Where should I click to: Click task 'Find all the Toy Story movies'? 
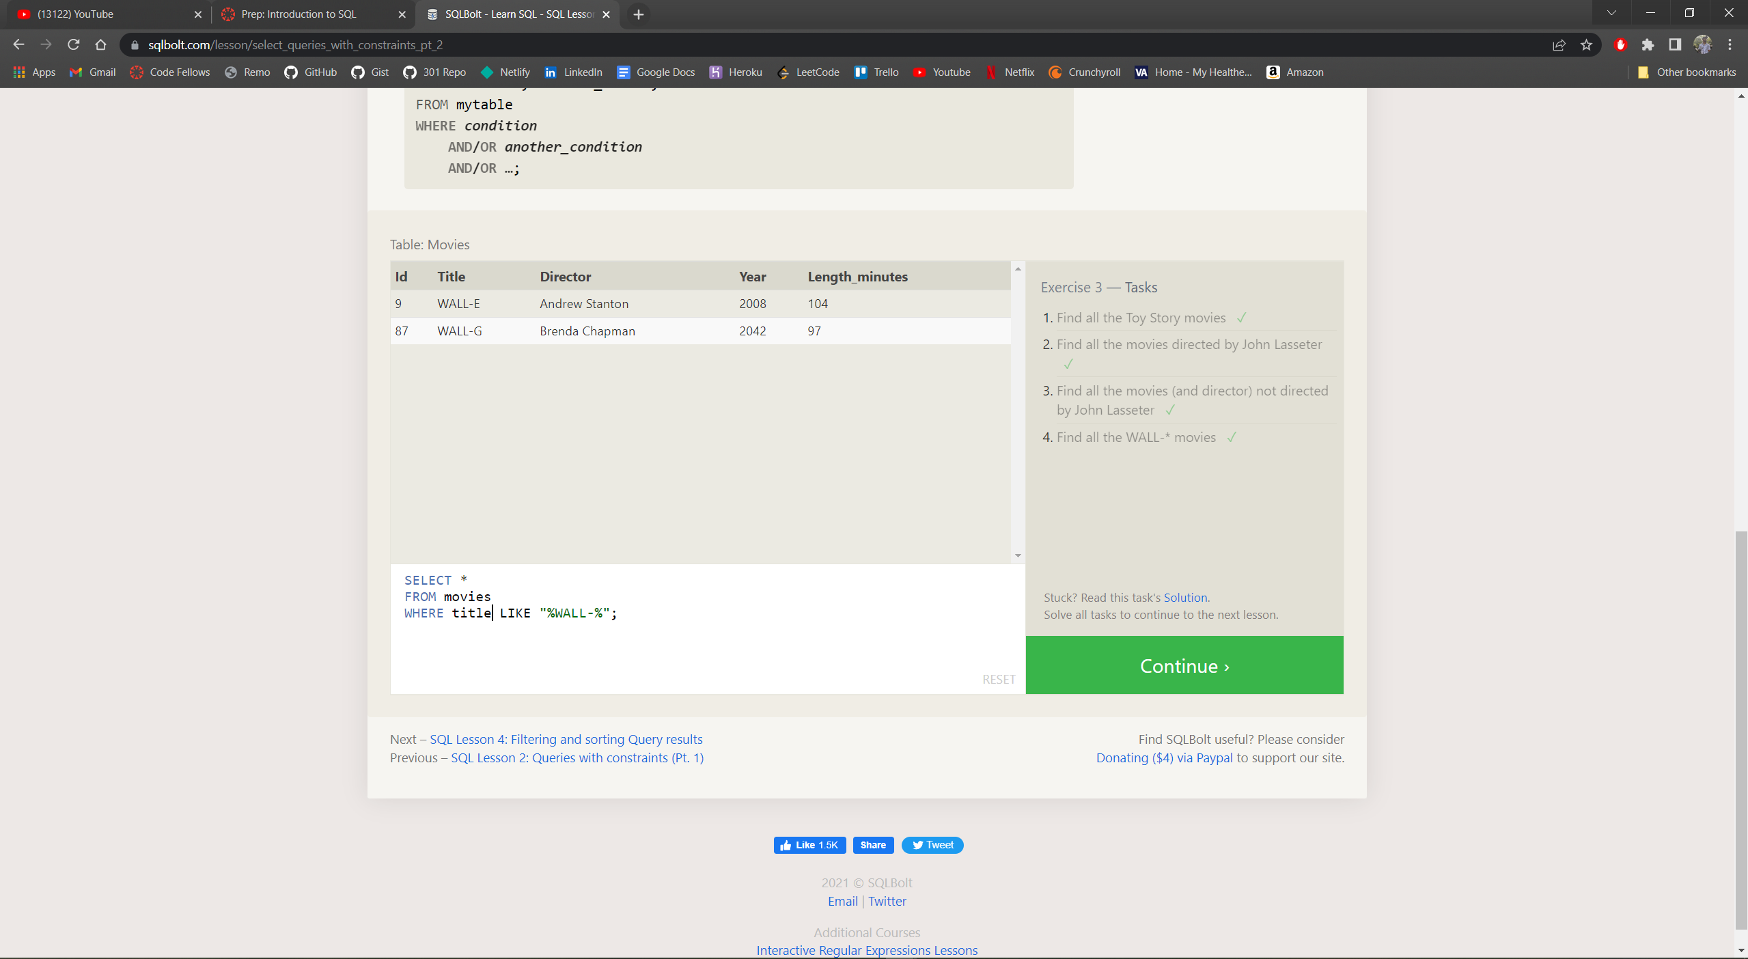pyautogui.click(x=1141, y=318)
